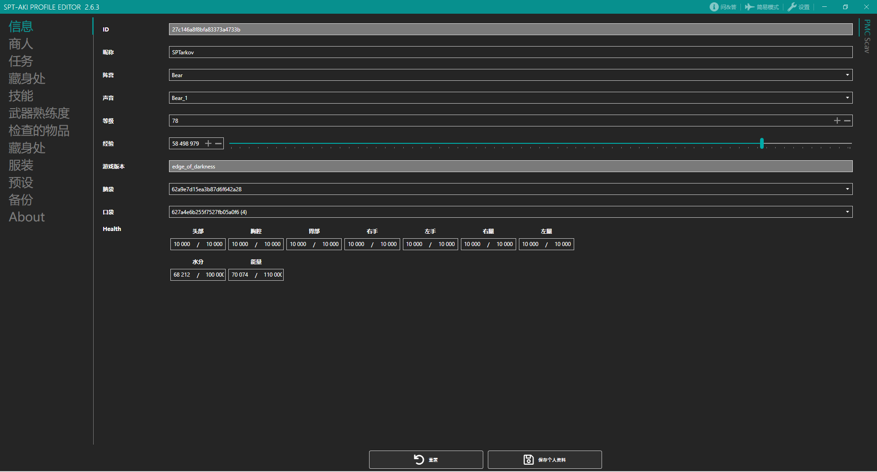Viewport: 877px width, 472px height.
Task: Decrease 等级 level with the minus icon
Action: coord(847,121)
